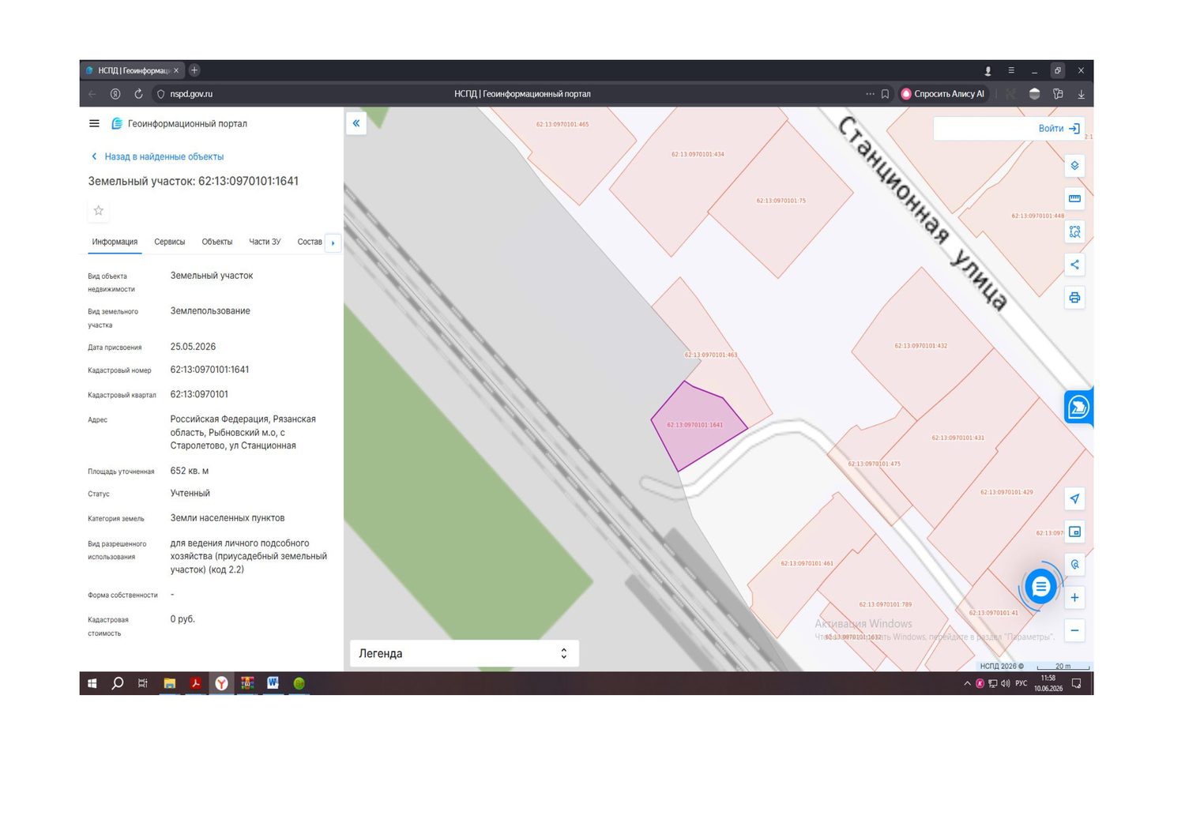
Task: Click the share map icon
Action: (x=1074, y=265)
